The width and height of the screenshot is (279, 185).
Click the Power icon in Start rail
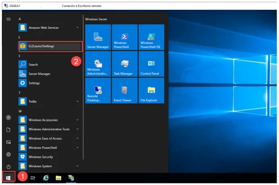click(9, 167)
